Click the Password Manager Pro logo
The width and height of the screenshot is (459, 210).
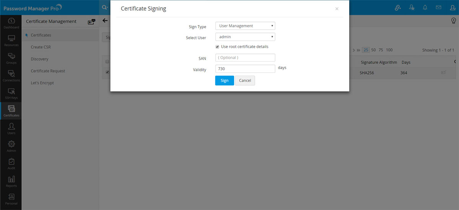click(x=33, y=8)
